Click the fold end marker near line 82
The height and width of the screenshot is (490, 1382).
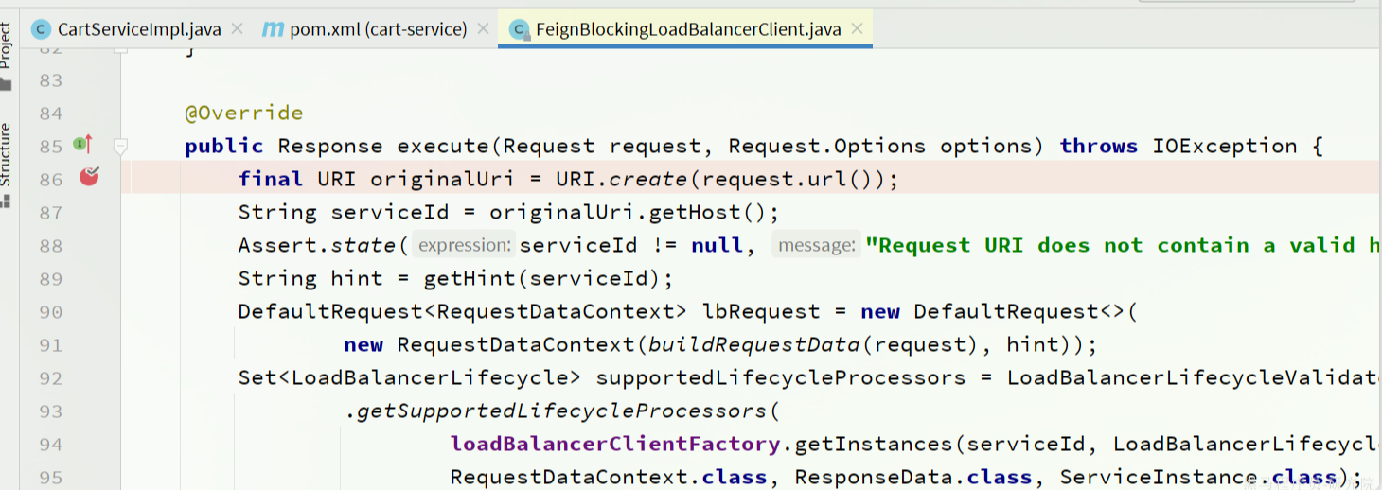click(120, 47)
